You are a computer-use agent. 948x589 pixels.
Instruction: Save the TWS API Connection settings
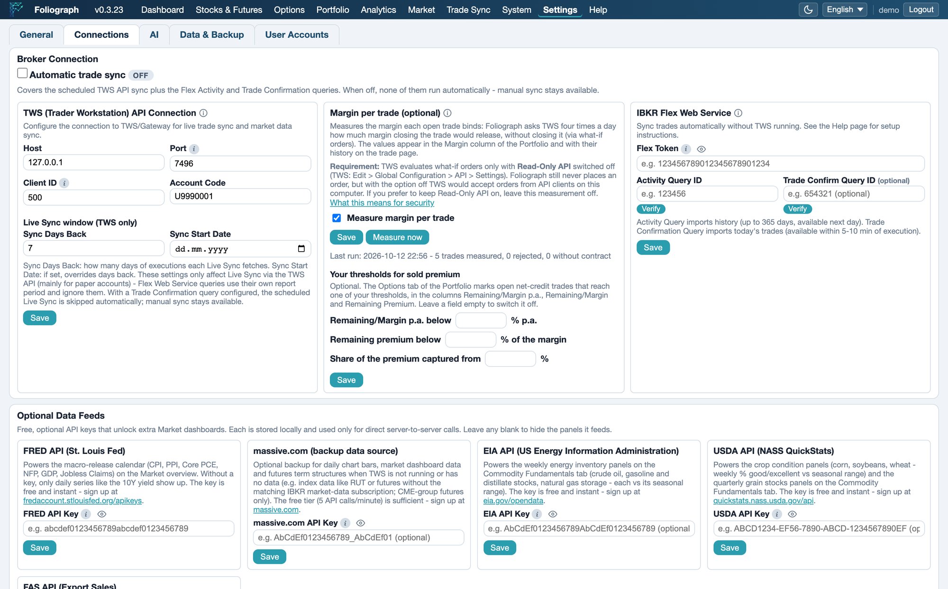pos(40,318)
